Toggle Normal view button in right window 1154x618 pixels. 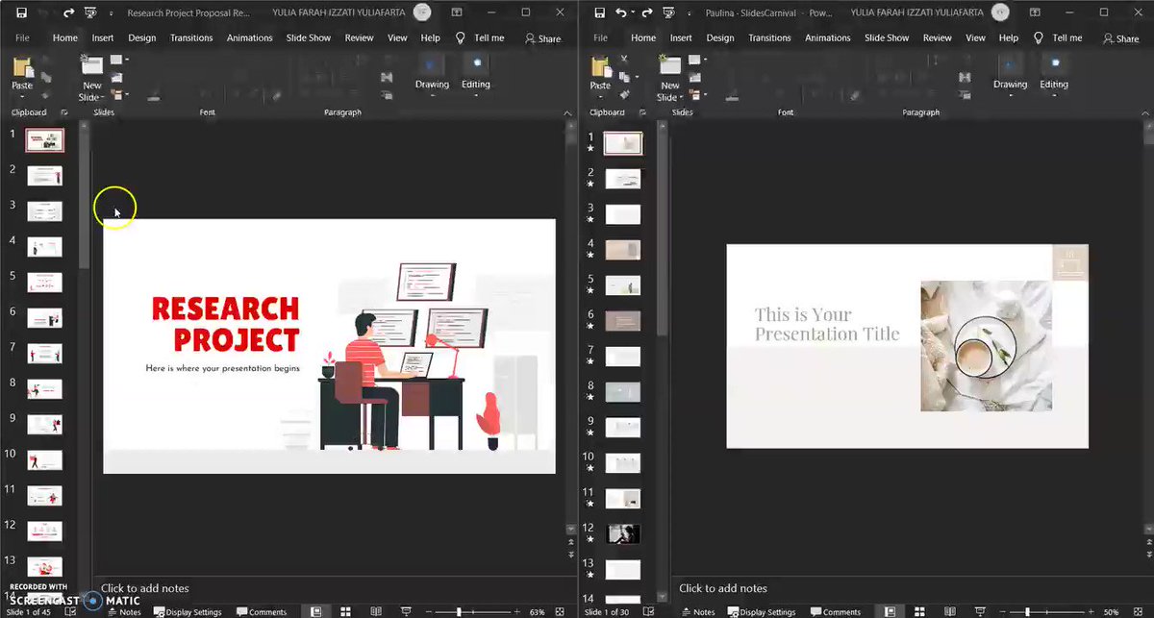(x=891, y=612)
